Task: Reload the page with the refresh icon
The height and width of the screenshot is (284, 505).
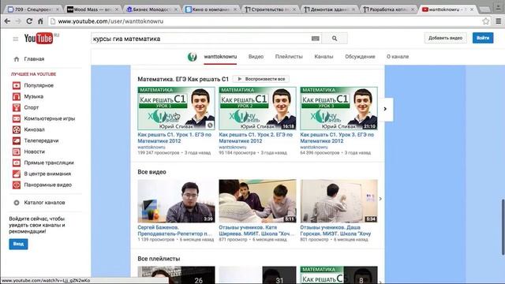Action: coord(29,21)
